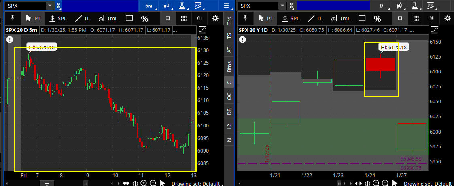Choose the $PL price level tool in right chart
454x186 pixels.
(x=291, y=18)
